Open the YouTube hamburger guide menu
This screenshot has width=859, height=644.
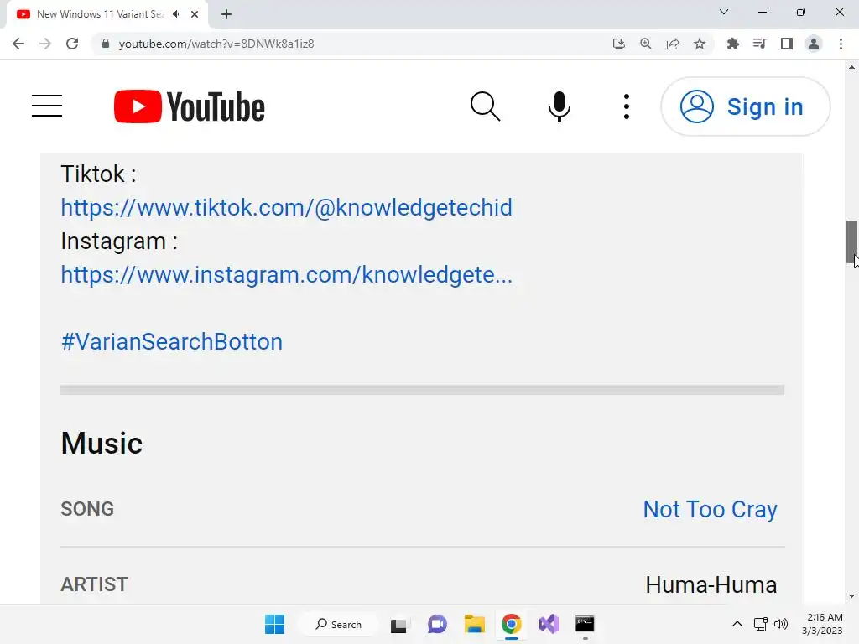click(47, 106)
